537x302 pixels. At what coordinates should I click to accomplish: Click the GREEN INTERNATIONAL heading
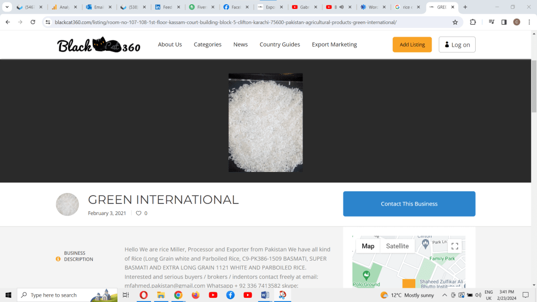click(163, 200)
